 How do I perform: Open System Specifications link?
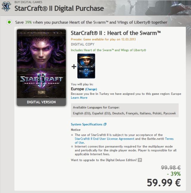click(87, 124)
